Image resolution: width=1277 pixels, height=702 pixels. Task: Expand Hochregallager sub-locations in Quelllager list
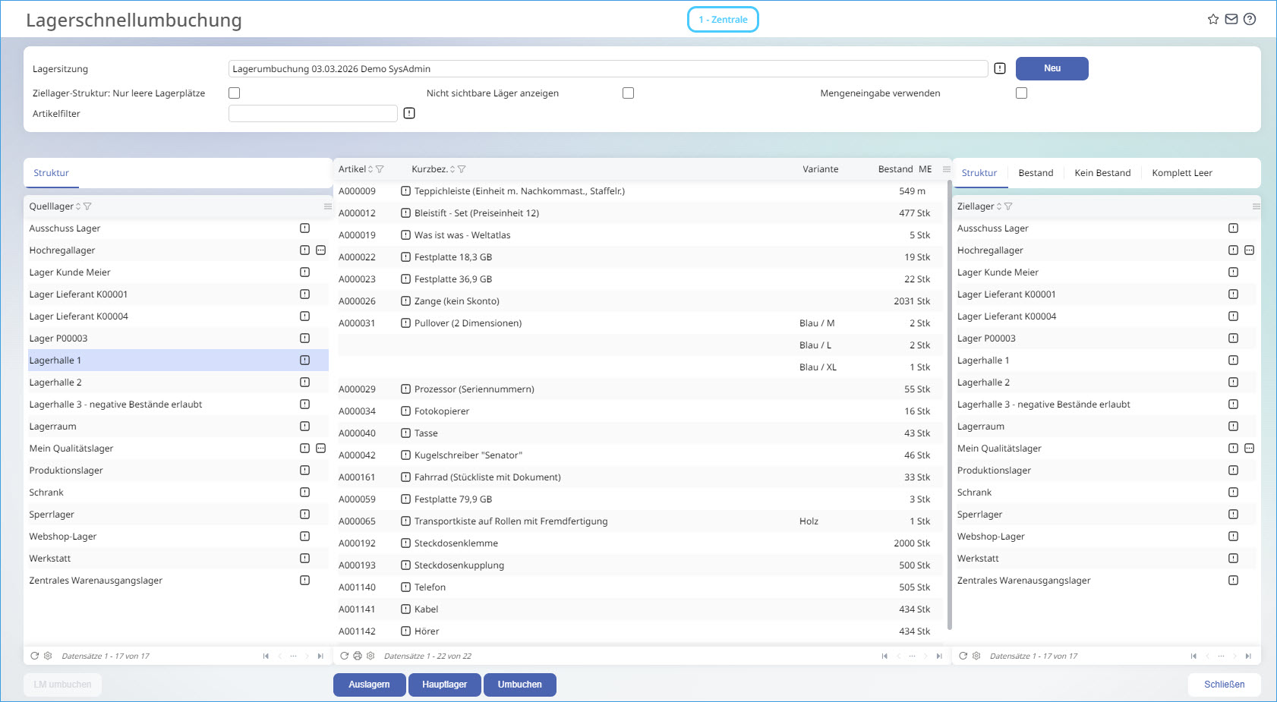[x=320, y=250]
